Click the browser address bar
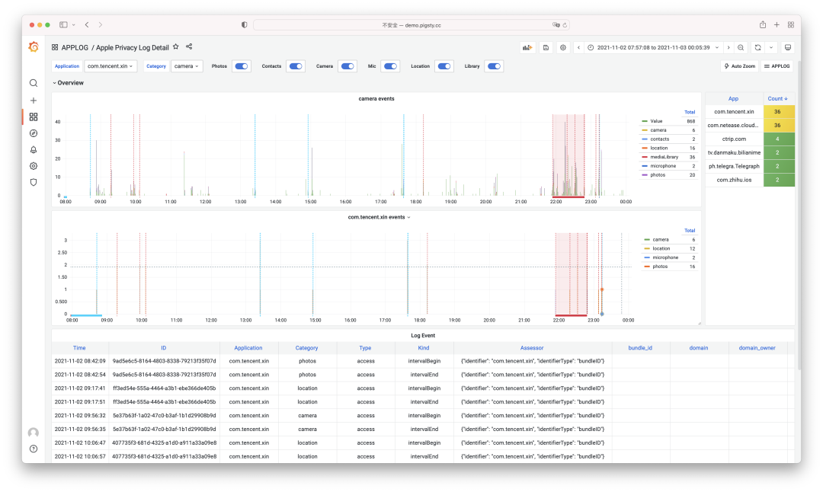 (x=411, y=25)
